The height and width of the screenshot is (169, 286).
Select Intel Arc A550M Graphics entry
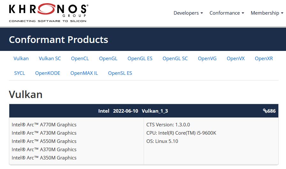tap(44, 141)
